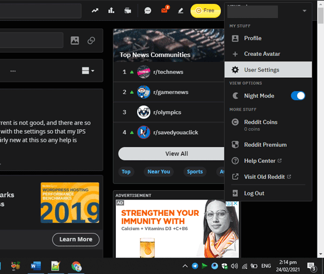Click the Help Center question mark icon
Viewport: 324px width, 274px height.
pos(235,161)
